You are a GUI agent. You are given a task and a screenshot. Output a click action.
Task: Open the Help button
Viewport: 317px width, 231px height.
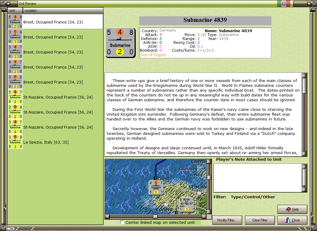click(292, 209)
